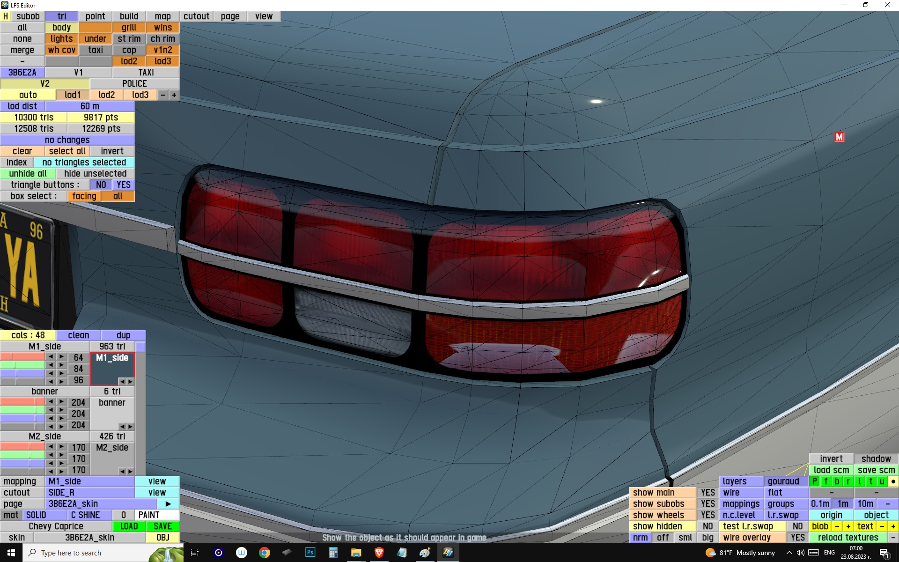
Task: Click the black dot layer button
Action: click(x=893, y=481)
